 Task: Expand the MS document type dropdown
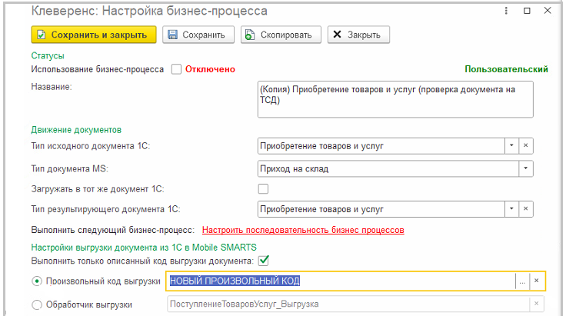click(x=525, y=168)
